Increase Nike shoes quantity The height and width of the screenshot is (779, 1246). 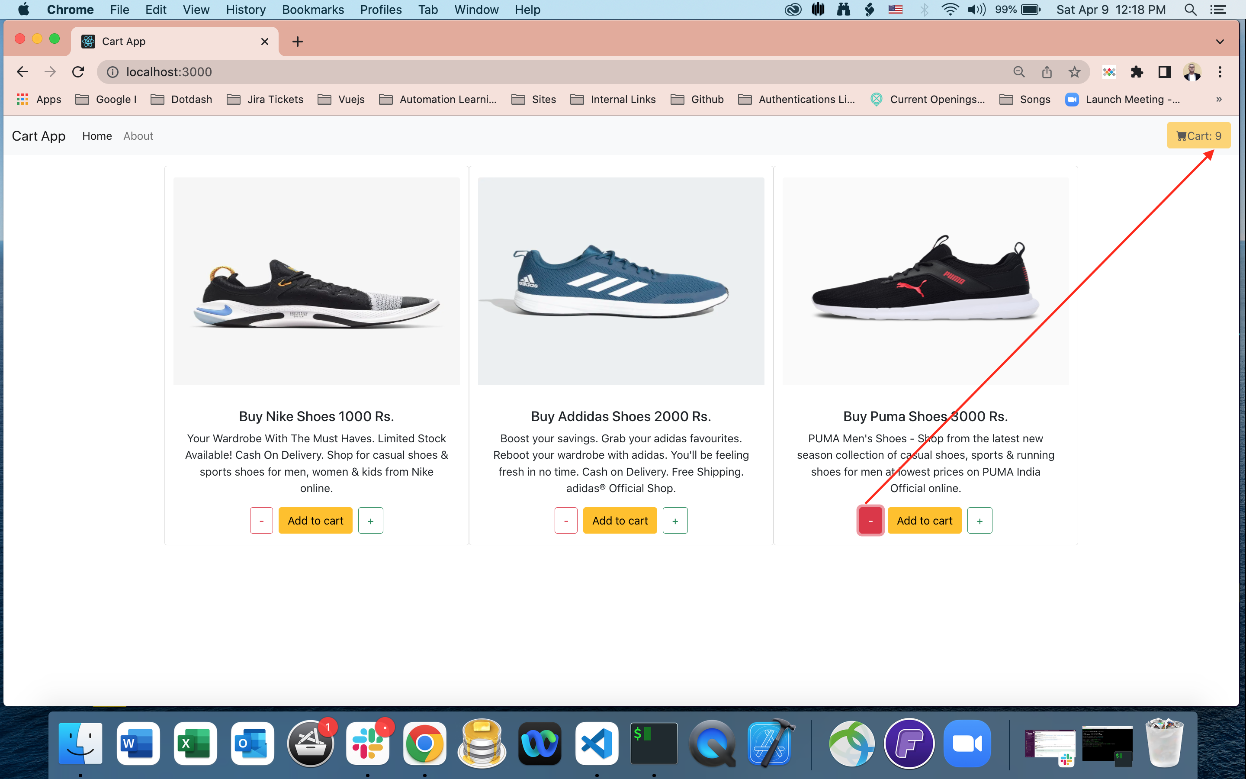[370, 520]
